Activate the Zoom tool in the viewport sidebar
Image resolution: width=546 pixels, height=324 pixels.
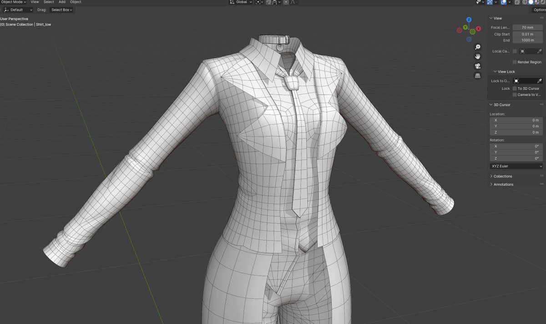pos(478,47)
